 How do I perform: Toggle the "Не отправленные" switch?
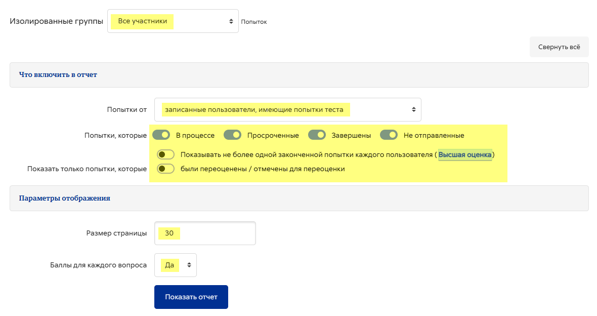pos(389,135)
